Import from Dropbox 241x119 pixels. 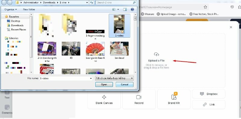(208, 94)
